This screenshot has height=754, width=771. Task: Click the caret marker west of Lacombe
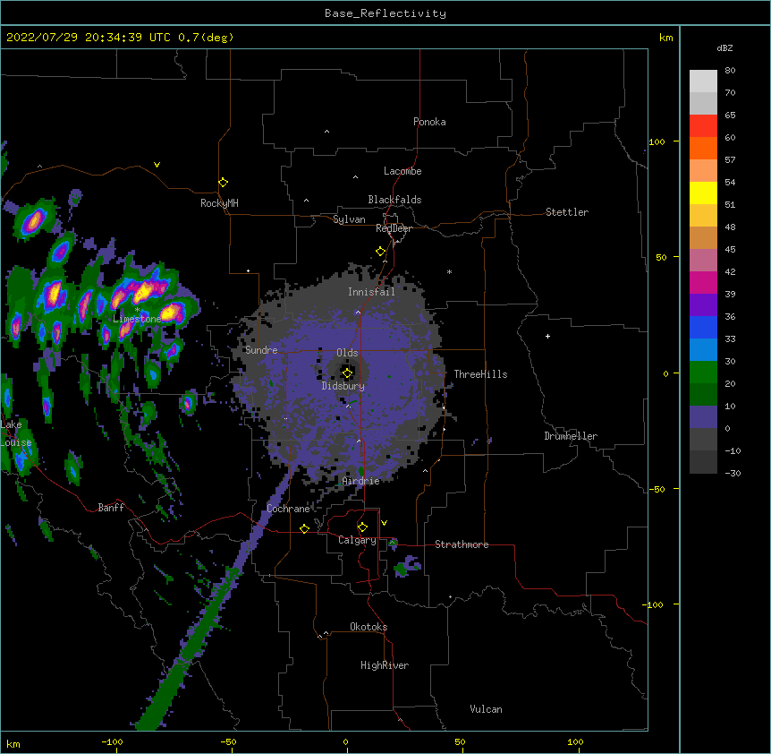(x=355, y=177)
